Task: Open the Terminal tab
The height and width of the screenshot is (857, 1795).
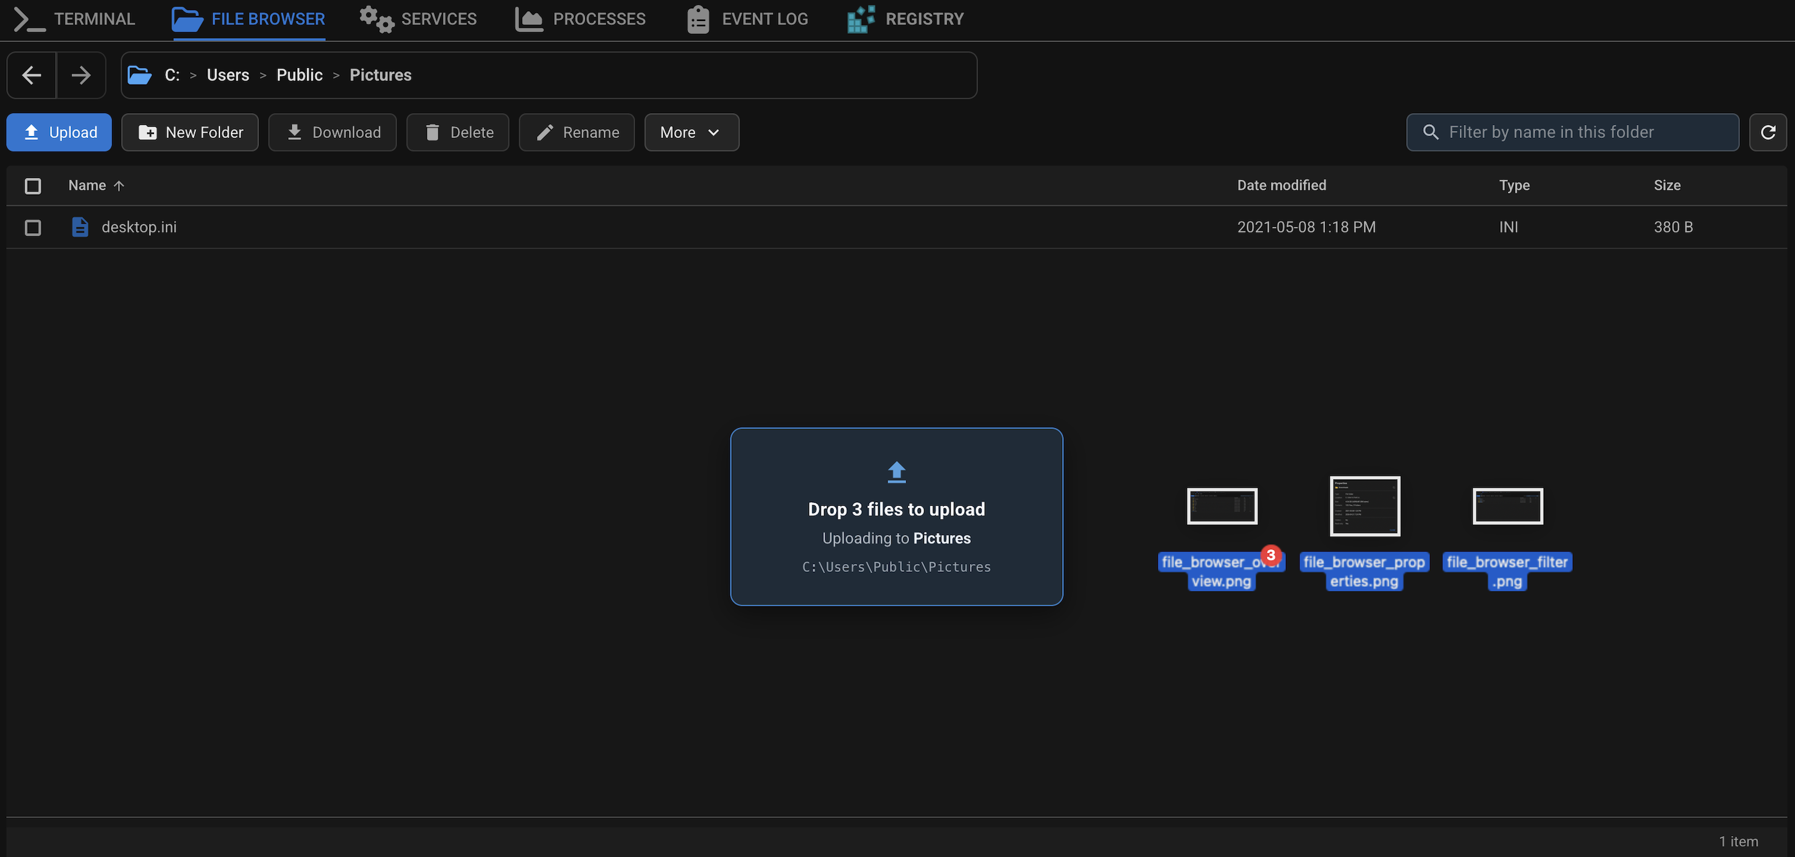Action: 75,19
